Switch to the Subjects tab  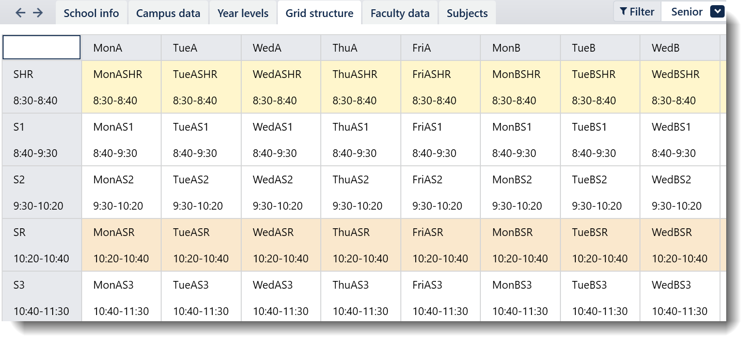(467, 13)
